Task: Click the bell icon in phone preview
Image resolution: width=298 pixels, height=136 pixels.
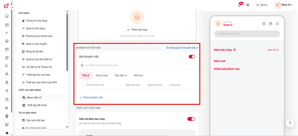Action: pos(277,24)
